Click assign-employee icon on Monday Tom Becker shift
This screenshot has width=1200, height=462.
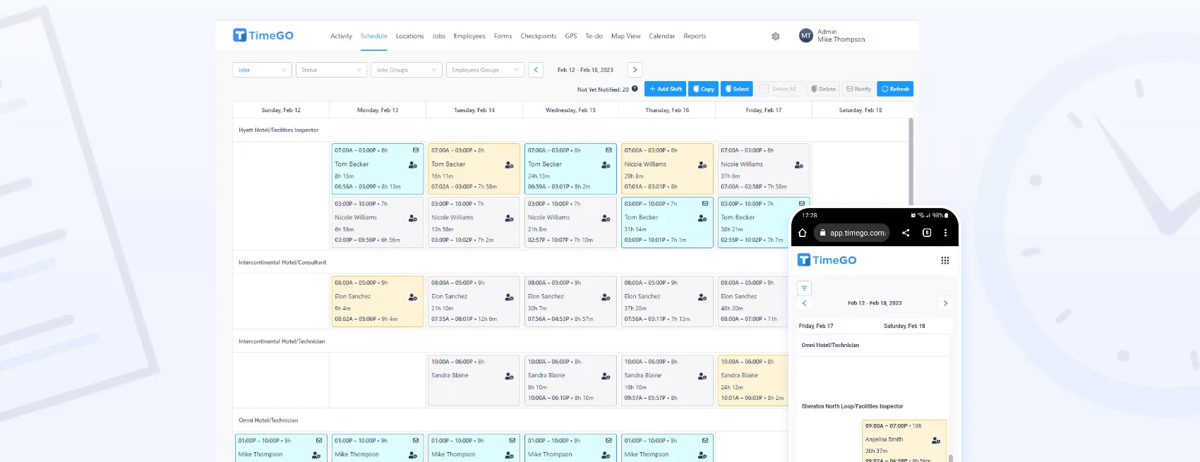pos(413,164)
